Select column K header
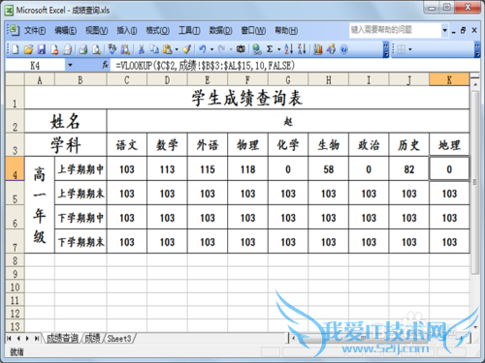The height and width of the screenshot is (363, 485). (449, 79)
